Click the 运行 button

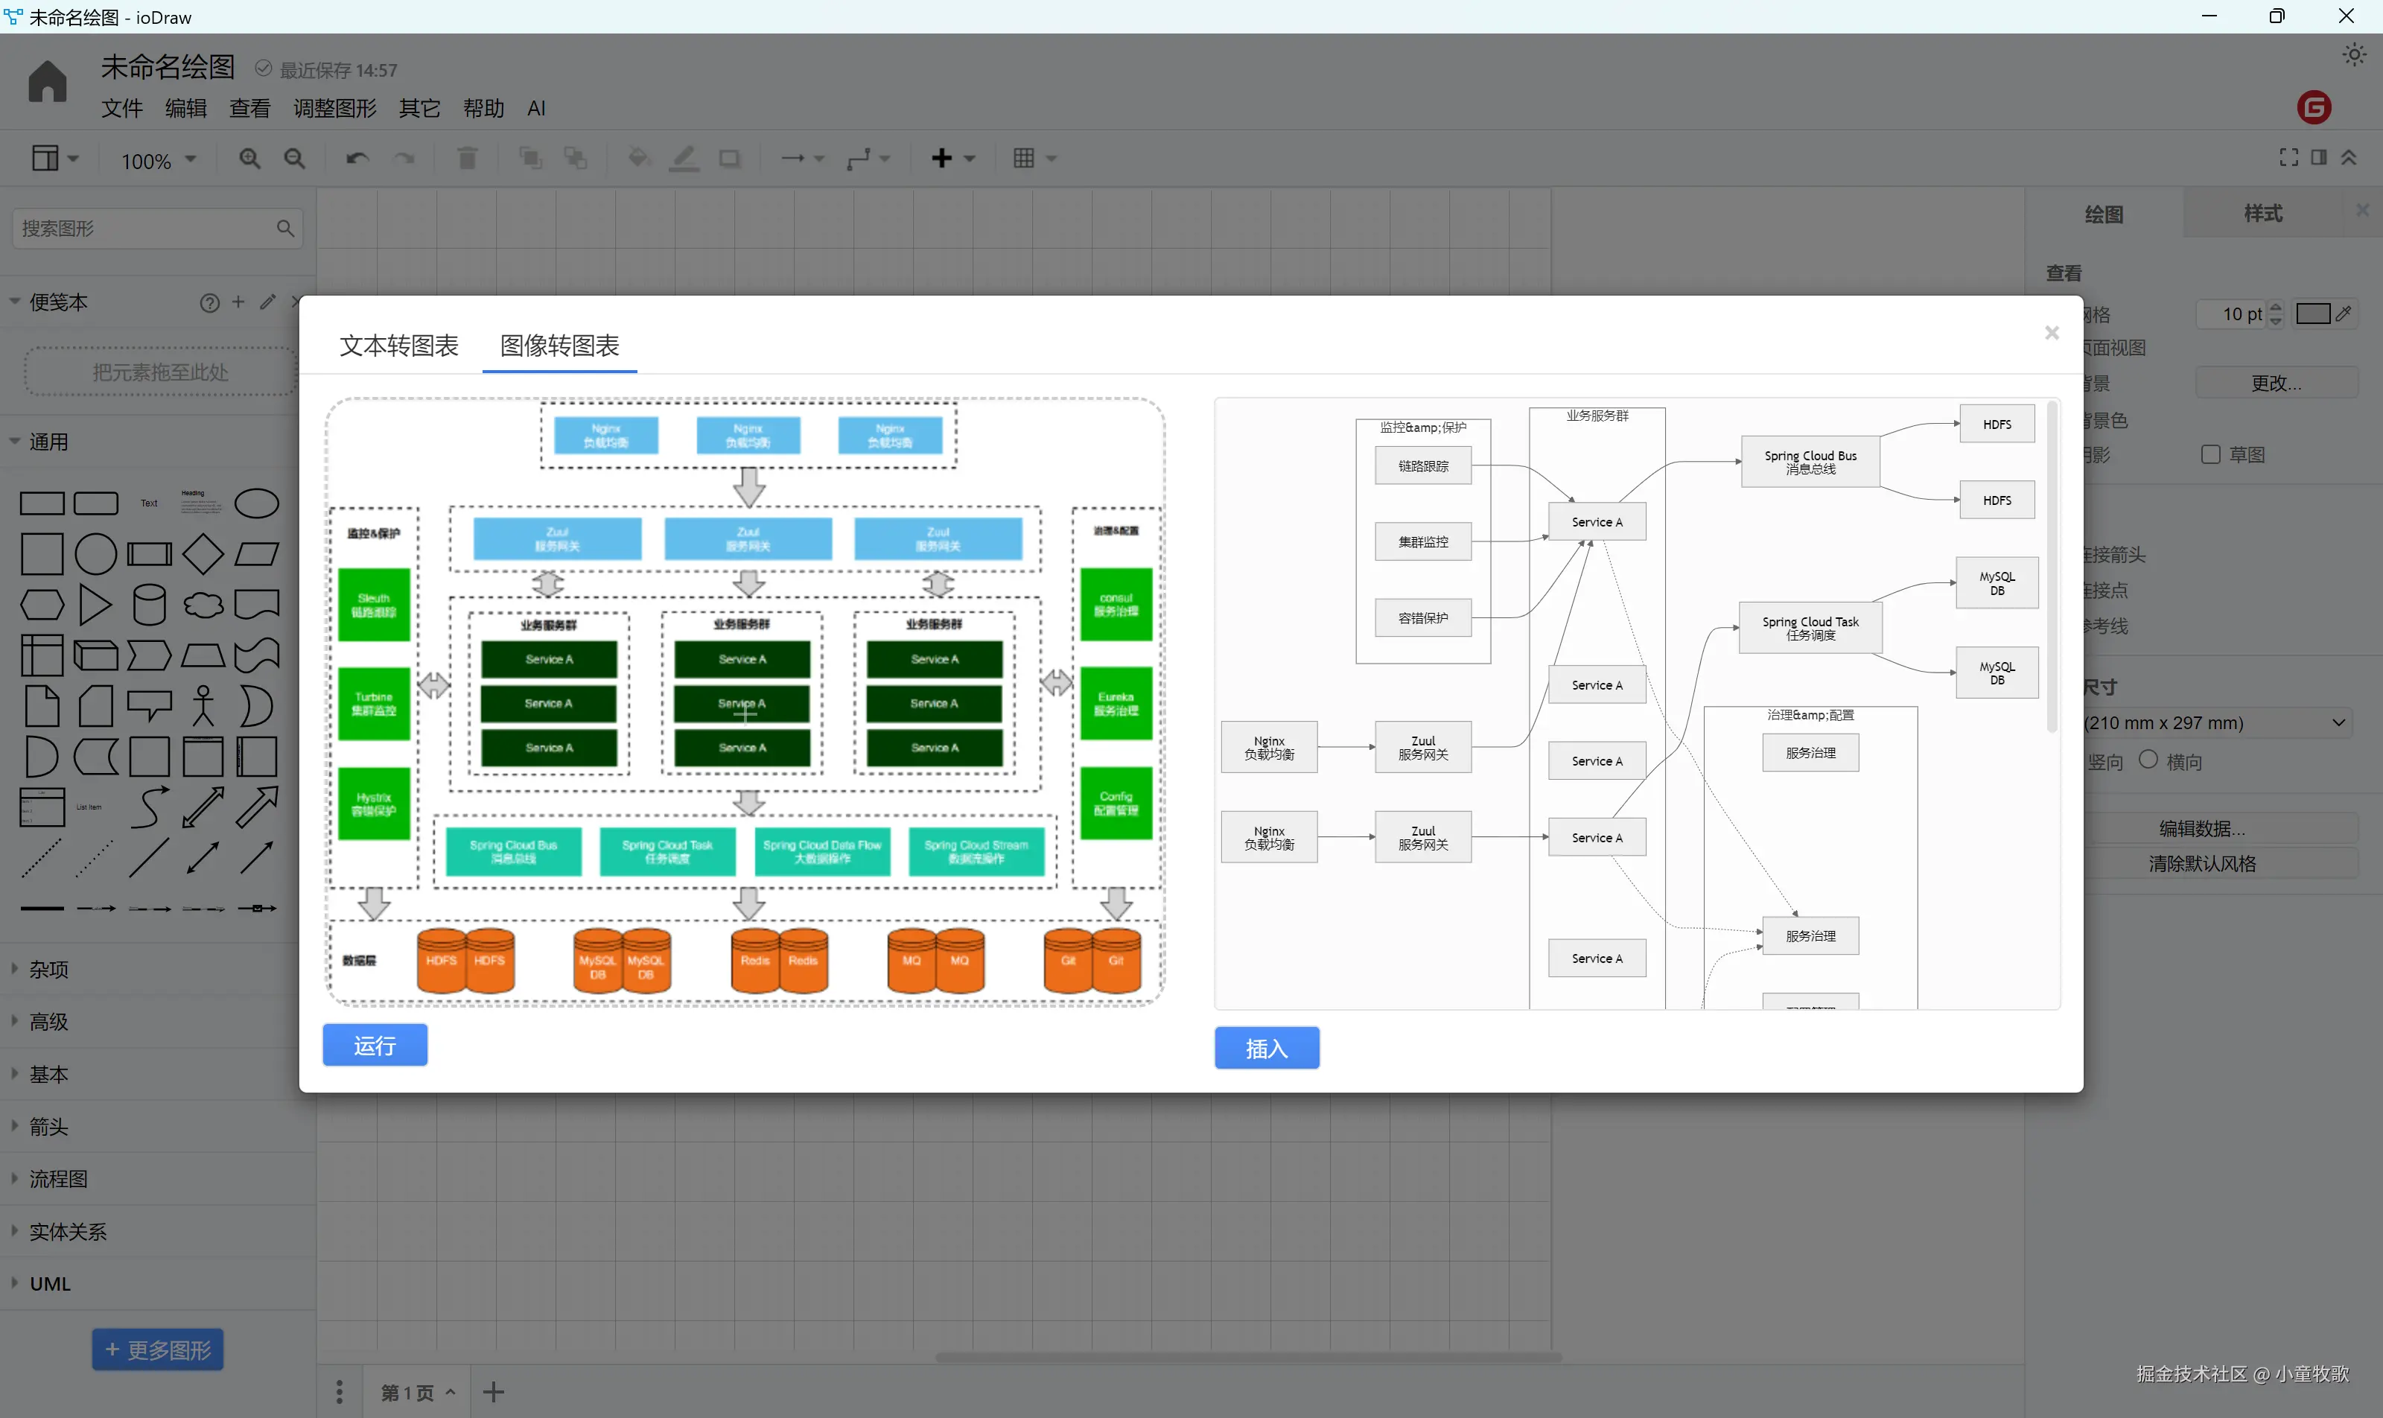pos(375,1046)
